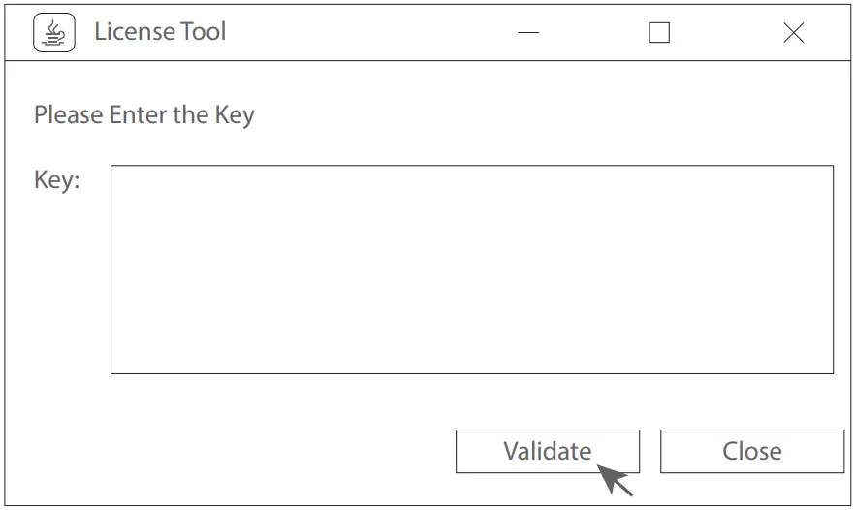Click the "License Tool" window title text
The image size is (856, 510).
point(160,32)
